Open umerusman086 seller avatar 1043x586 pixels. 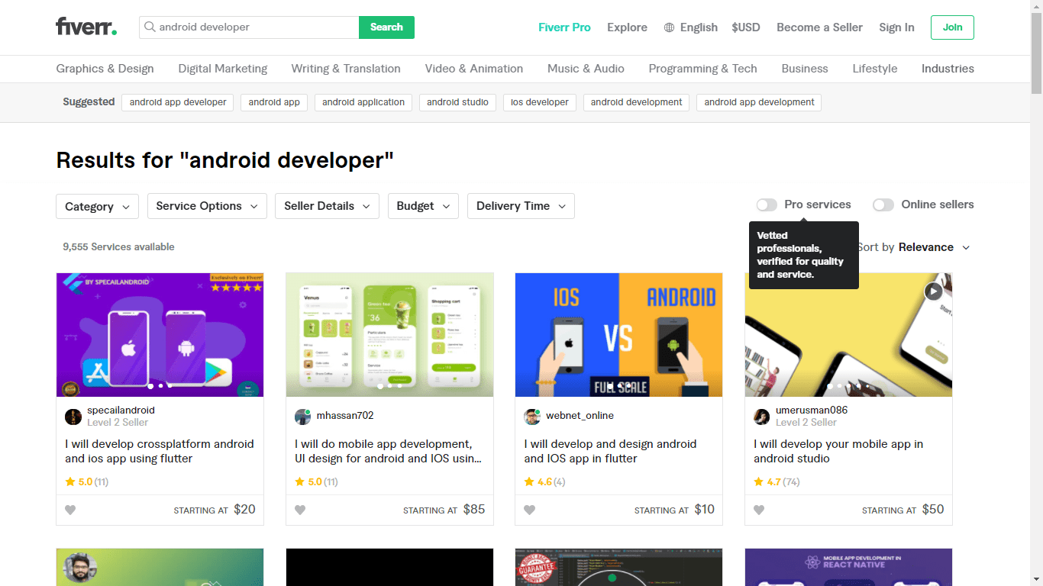coord(762,417)
